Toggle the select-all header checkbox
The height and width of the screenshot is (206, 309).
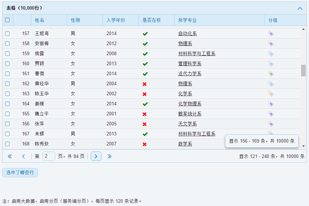click(7, 20)
